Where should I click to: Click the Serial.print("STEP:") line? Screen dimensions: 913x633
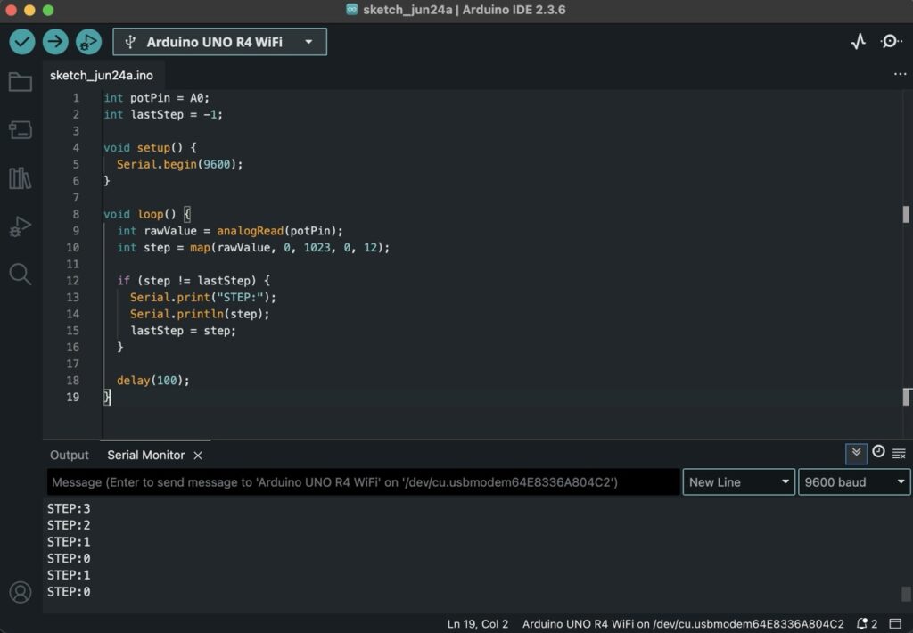pyautogui.click(x=202, y=297)
